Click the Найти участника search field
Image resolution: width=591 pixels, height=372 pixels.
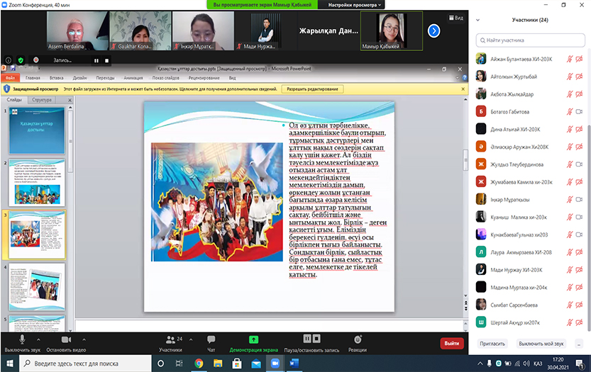pyautogui.click(x=532, y=40)
